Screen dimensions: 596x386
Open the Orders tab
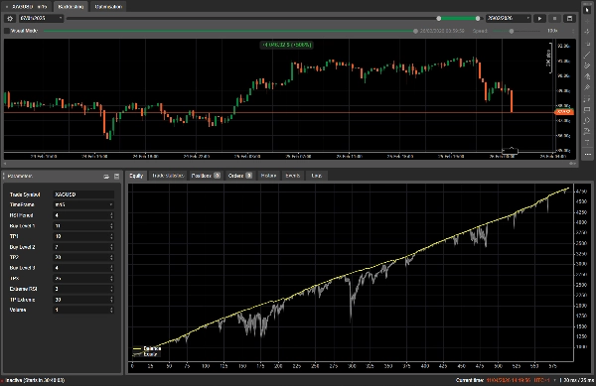coord(239,176)
